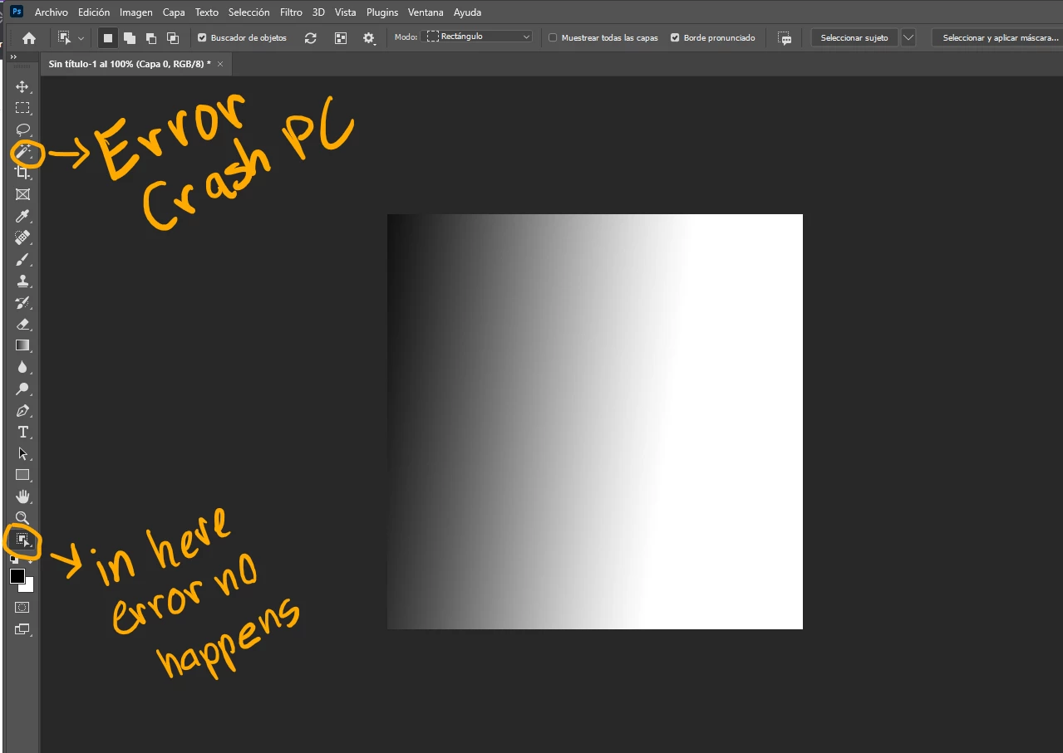The height and width of the screenshot is (753, 1063).
Task: Select the Object Selection tool in toolbar
Action: click(x=22, y=540)
